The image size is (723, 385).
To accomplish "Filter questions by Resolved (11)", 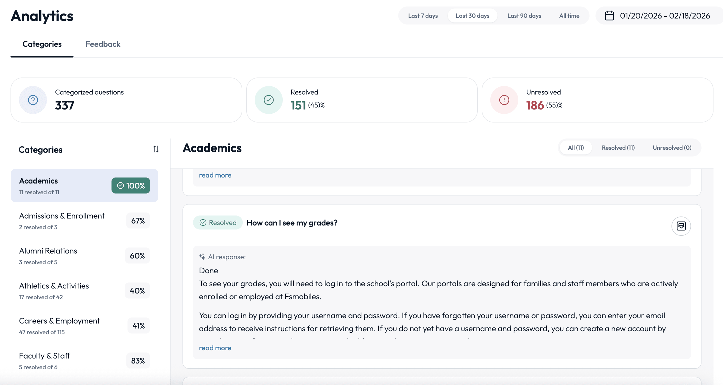I will [x=618, y=147].
